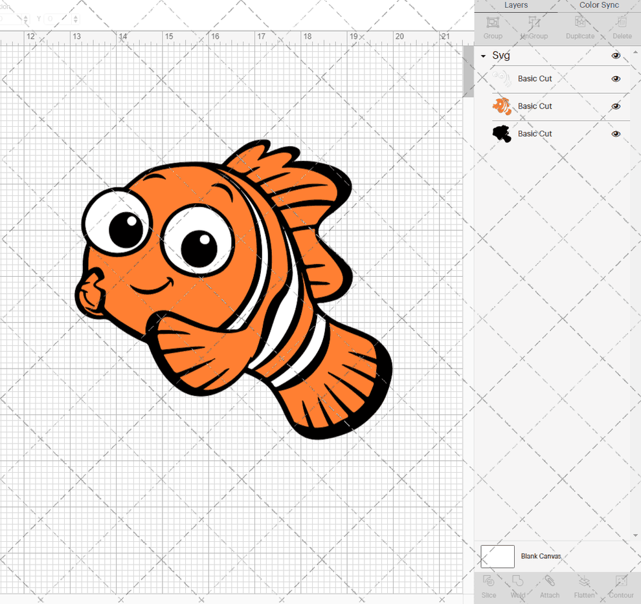The width and height of the screenshot is (641, 604).
Task: Select the Layers tab
Action: click(x=516, y=5)
